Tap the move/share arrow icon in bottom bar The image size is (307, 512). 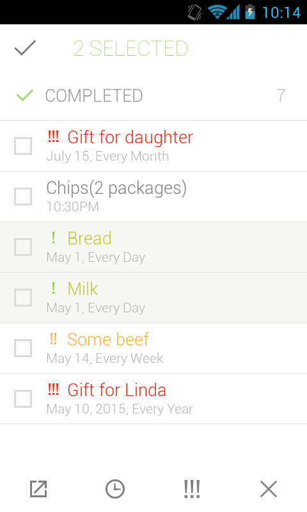[x=38, y=489]
